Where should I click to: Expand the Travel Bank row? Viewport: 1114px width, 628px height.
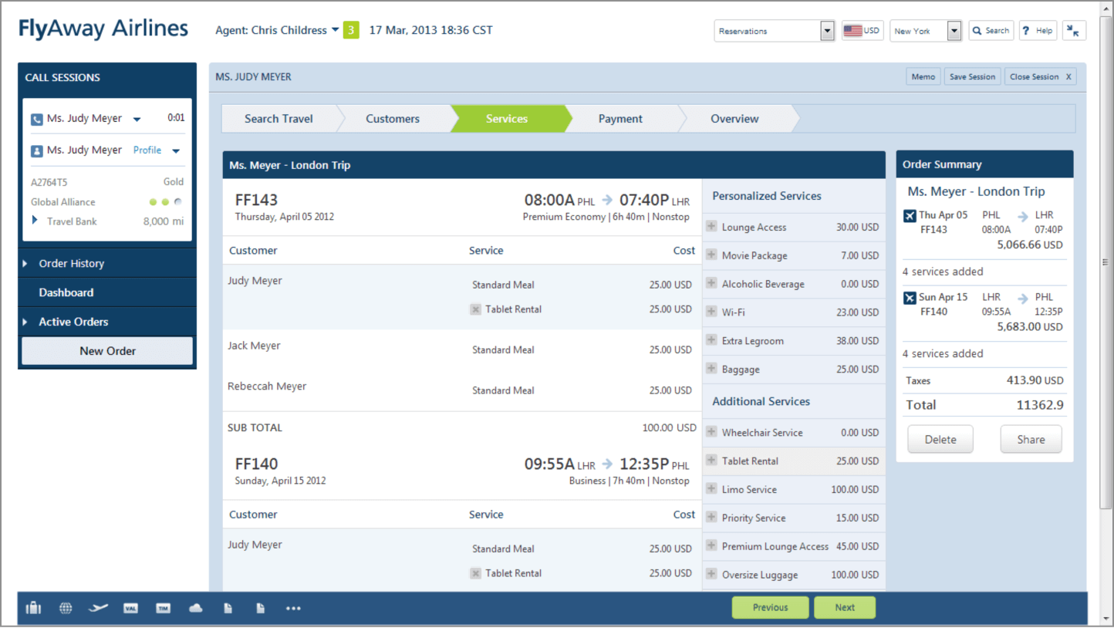point(35,221)
